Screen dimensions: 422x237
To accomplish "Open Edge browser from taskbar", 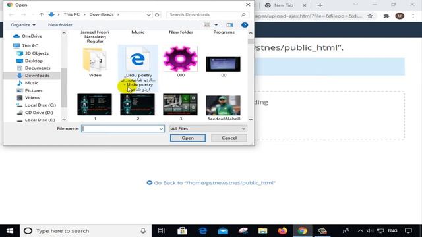I will coord(202,231).
